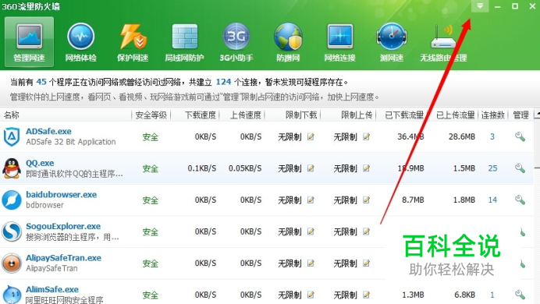The height and width of the screenshot is (304, 540).
Task: Edit download limit for AliimSafe.exe
Action: pos(311,295)
